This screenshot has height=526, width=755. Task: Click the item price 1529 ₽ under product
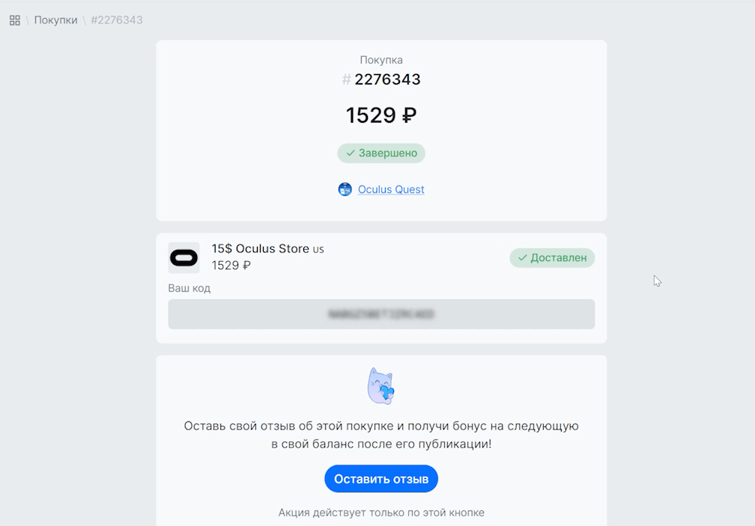[231, 266]
